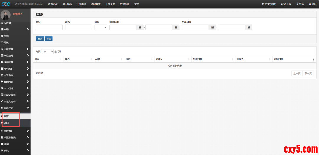Open calendar for 创建日期 end date
Screen dimensions: 319x155
(x=176, y=27)
